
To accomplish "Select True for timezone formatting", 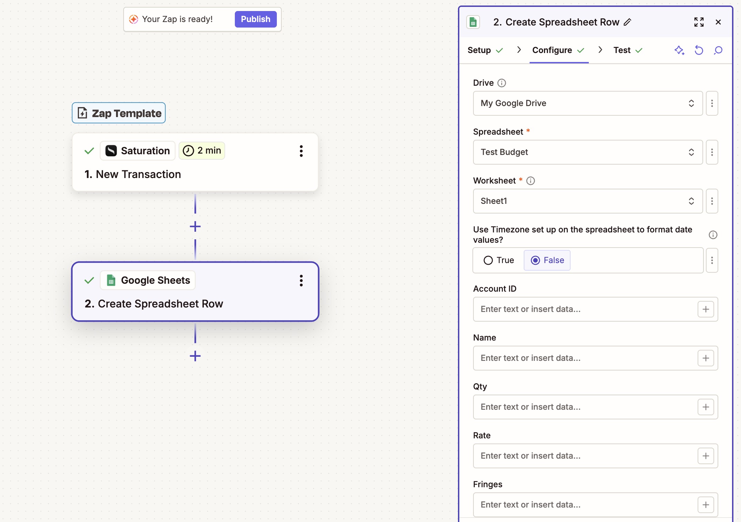I will coord(499,260).
